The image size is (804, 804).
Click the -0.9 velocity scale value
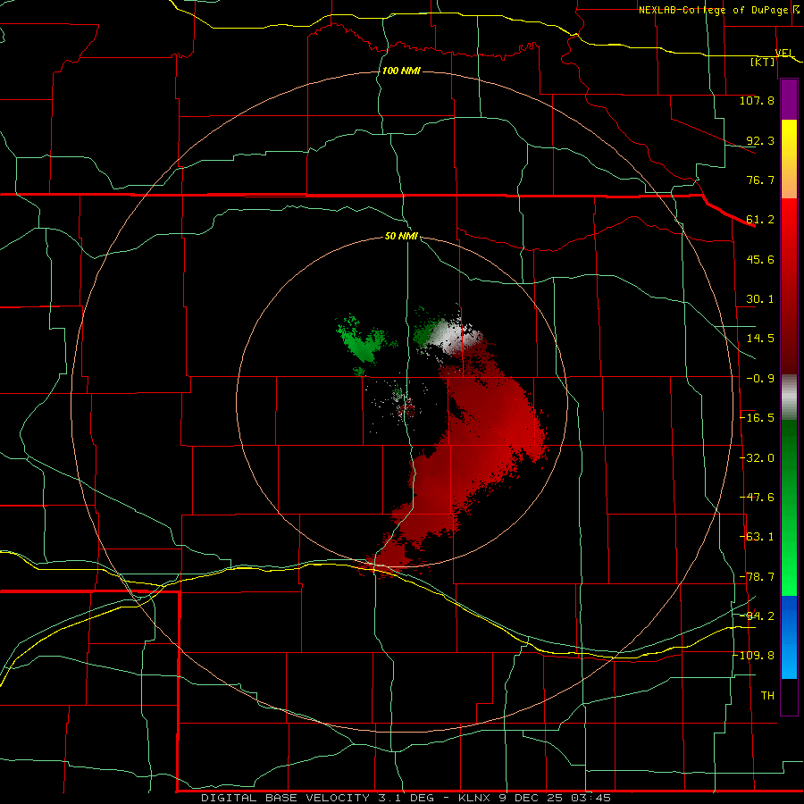pyautogui.click(x=760, y=379)
